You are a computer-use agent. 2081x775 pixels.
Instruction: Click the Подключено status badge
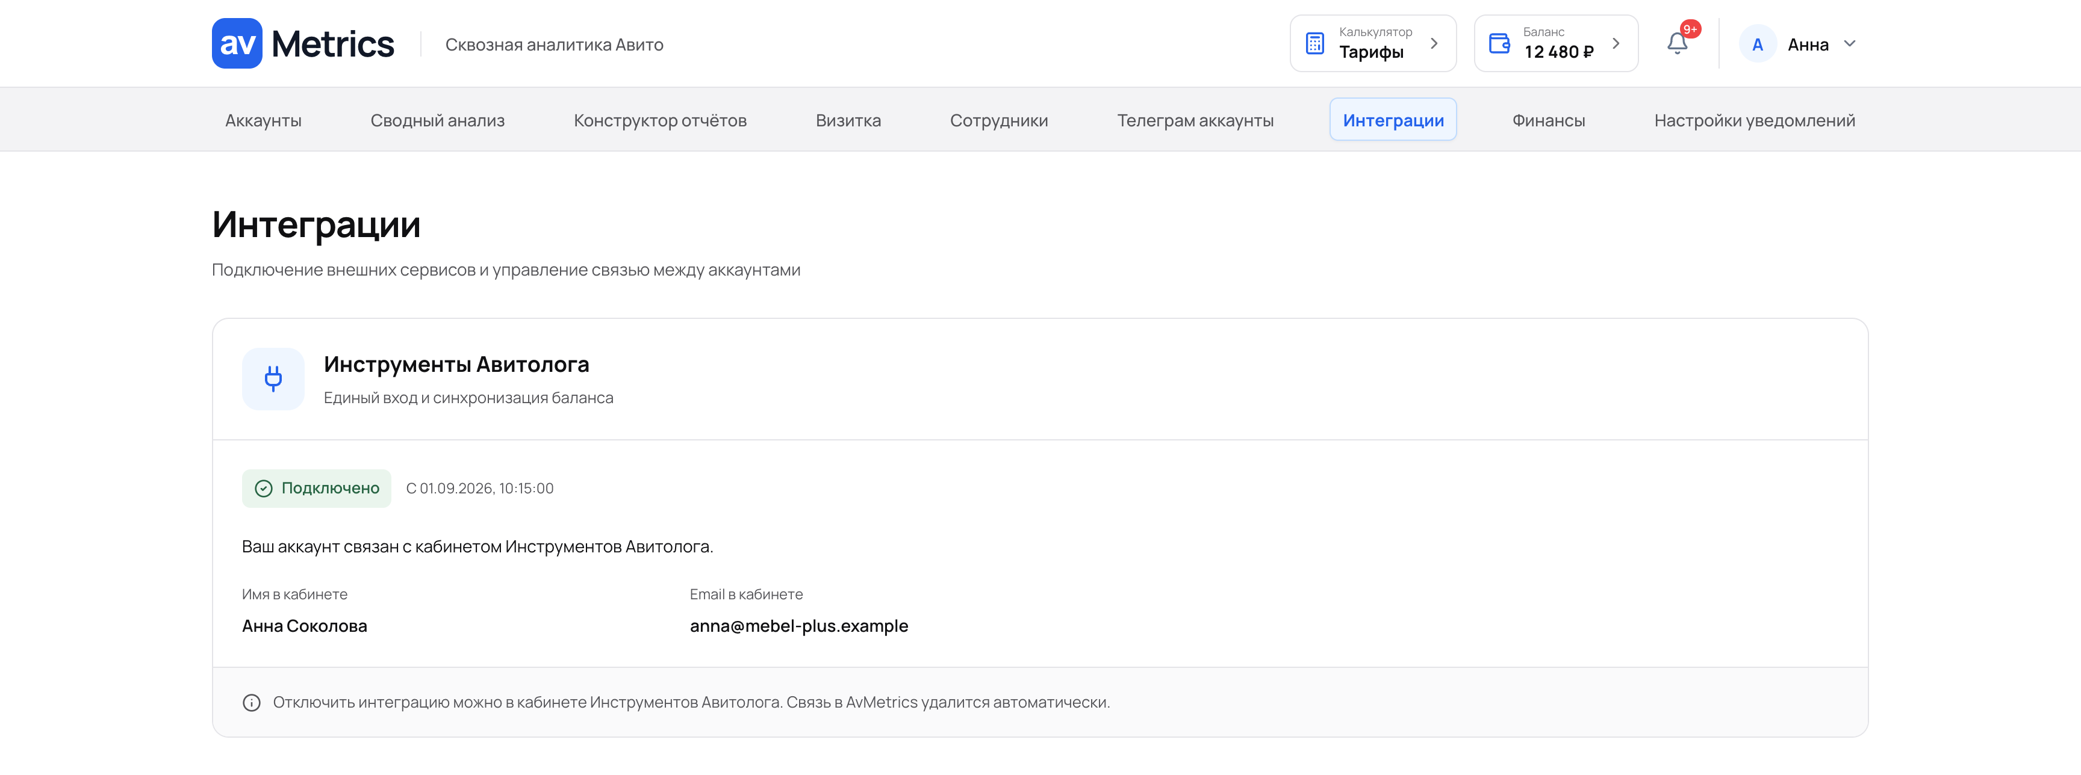point(317,489)
